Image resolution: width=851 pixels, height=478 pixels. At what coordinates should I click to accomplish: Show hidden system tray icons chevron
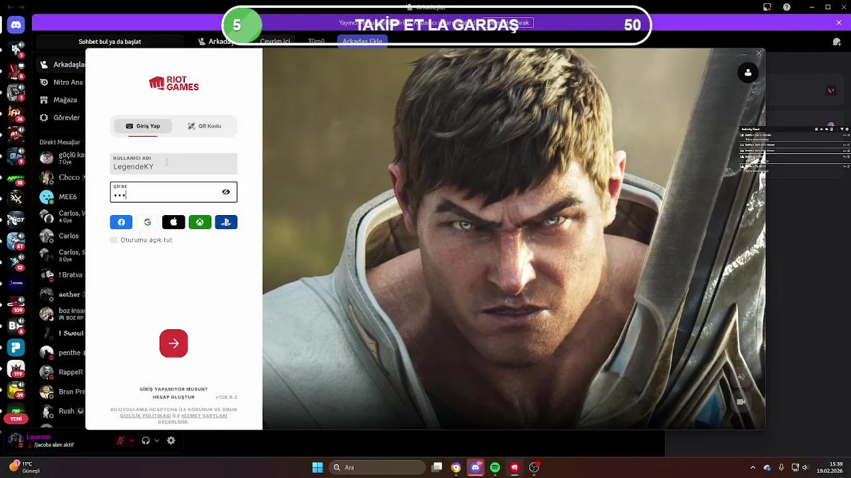point(753,467)
